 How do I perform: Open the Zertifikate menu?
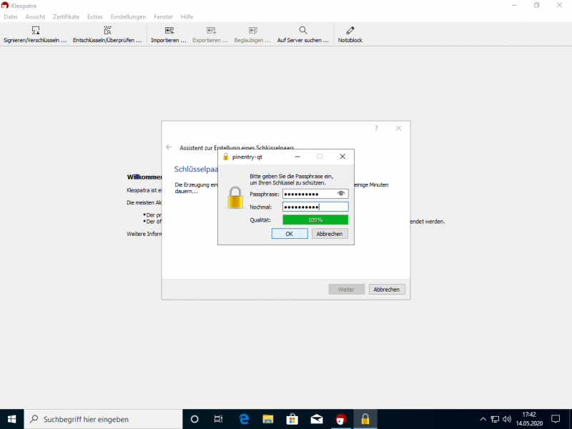[66, 16]
